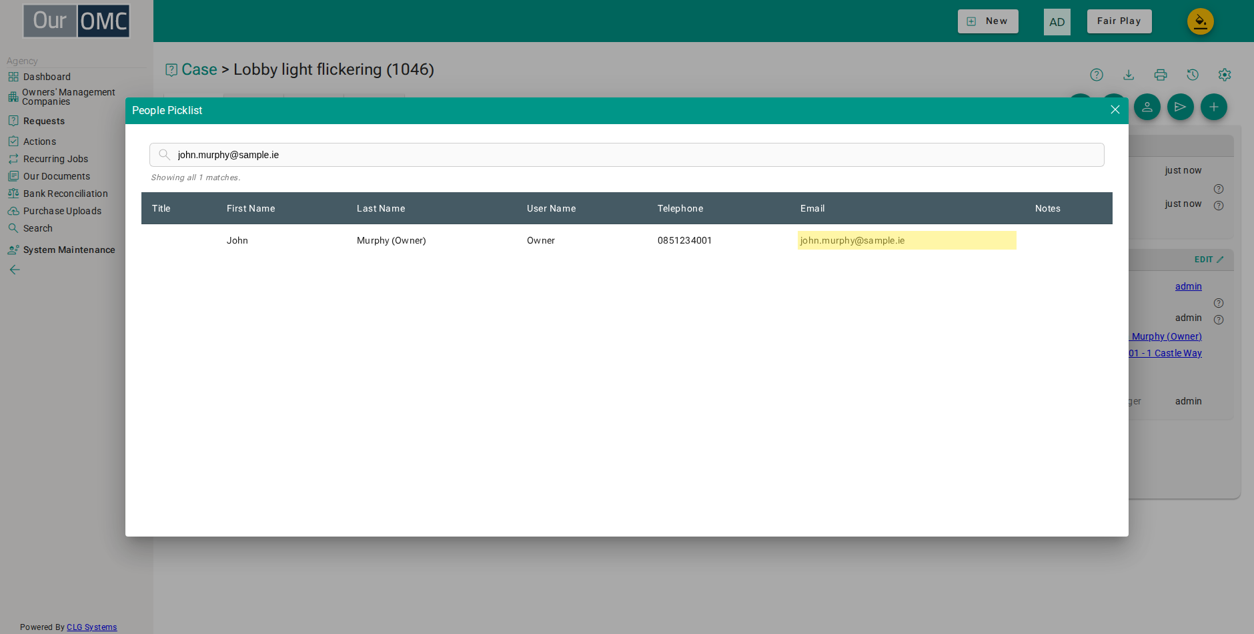Open the help question mark icon
1254x634 pixels.
pyautogui.click(x=1097, y=75)
